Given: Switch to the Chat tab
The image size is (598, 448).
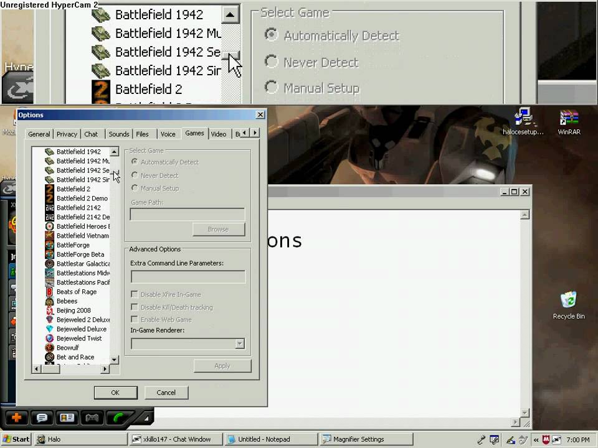Looking at the screenshot, I should pos(91,134).
